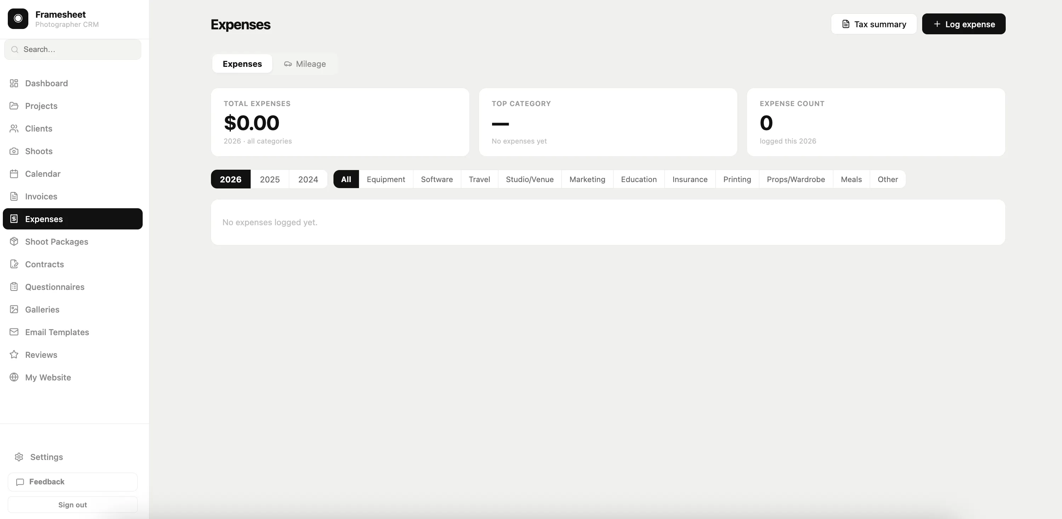Select the All category filter
This screenshot has height=519, width=1062.
click(346, 179)
